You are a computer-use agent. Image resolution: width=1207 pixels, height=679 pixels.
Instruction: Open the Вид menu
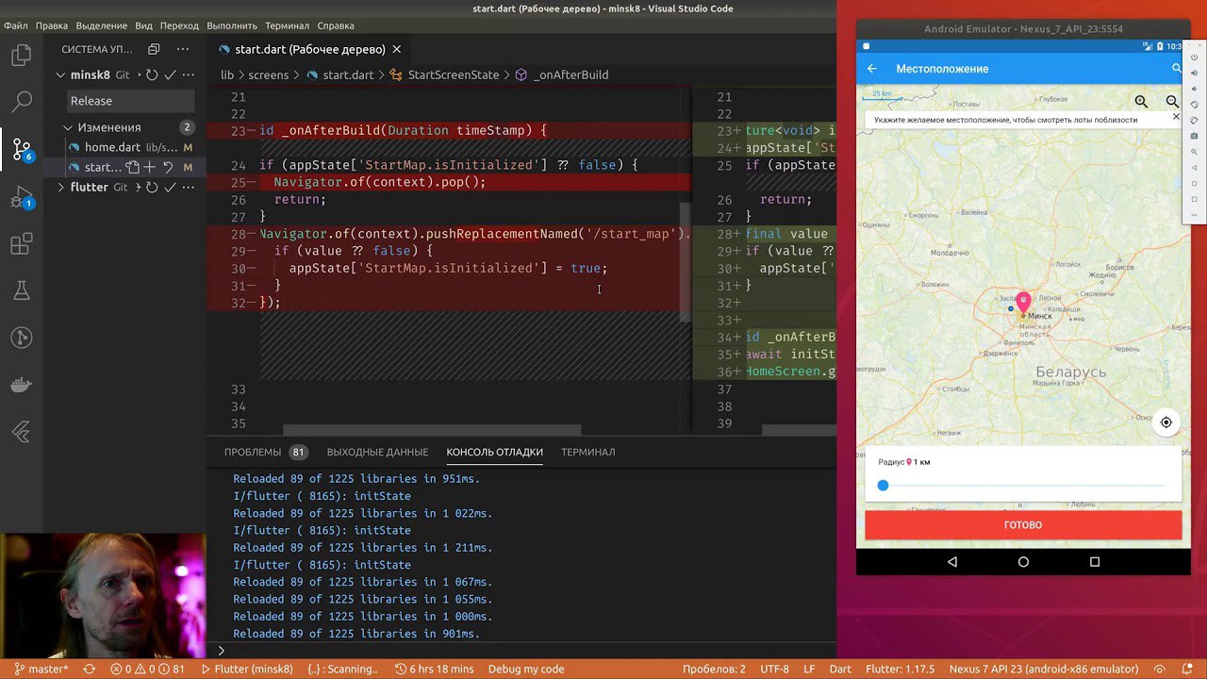(143, 25)
